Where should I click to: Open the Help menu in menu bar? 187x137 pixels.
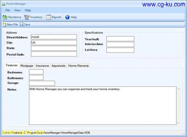(x=28, y=10)
